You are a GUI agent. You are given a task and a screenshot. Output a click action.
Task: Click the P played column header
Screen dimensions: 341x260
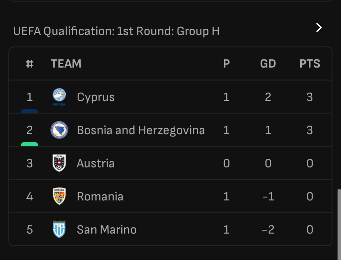(226, 64)
